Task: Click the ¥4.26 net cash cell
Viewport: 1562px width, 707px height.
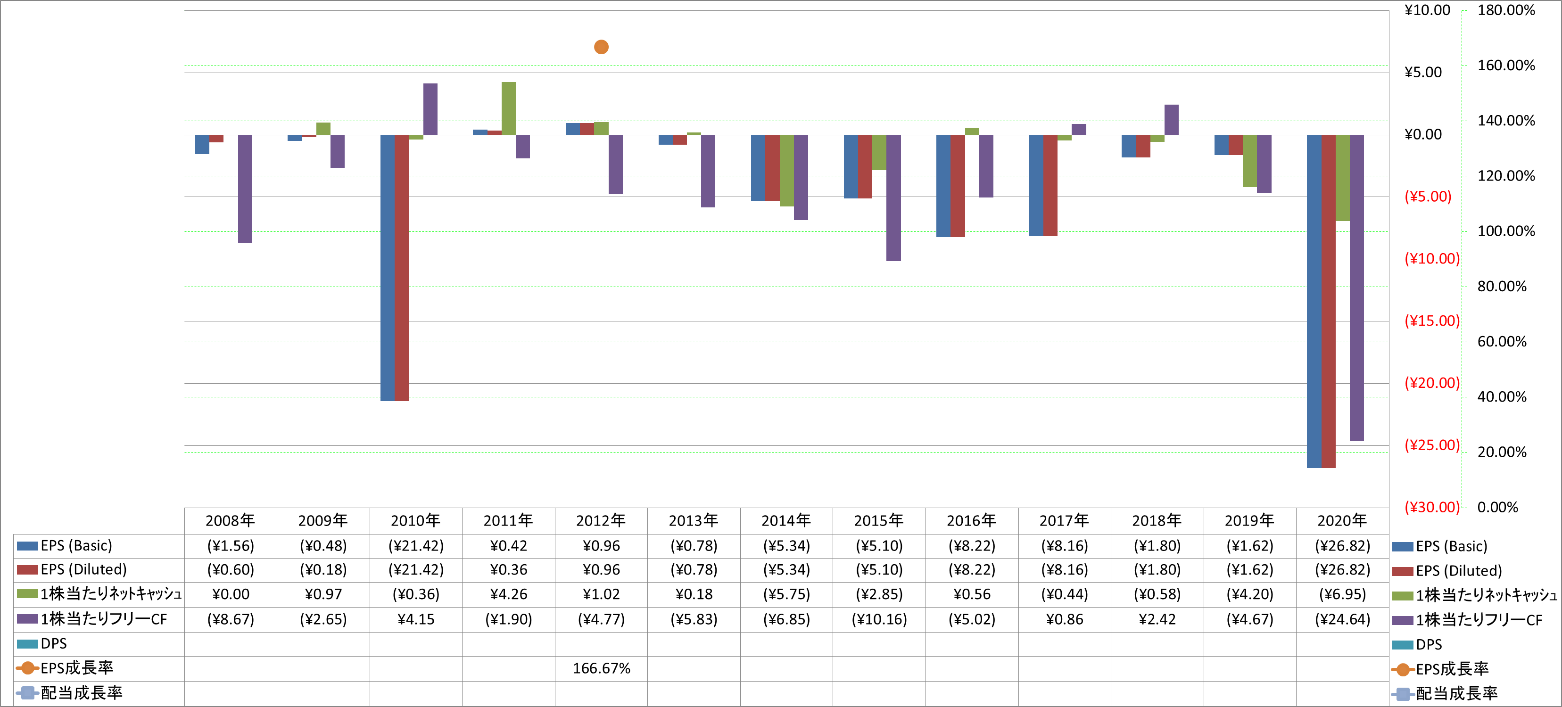Action: point(508,594)
